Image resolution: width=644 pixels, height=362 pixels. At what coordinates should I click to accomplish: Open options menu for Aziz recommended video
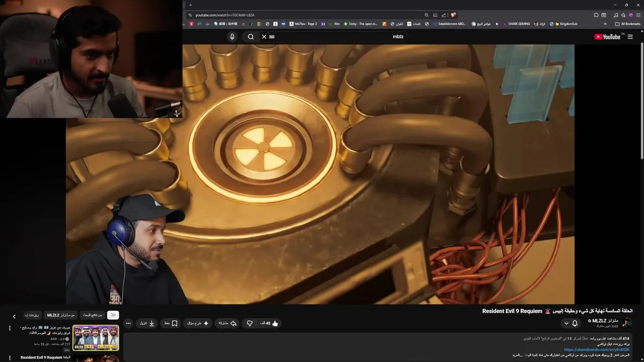(x=10, y=328)
